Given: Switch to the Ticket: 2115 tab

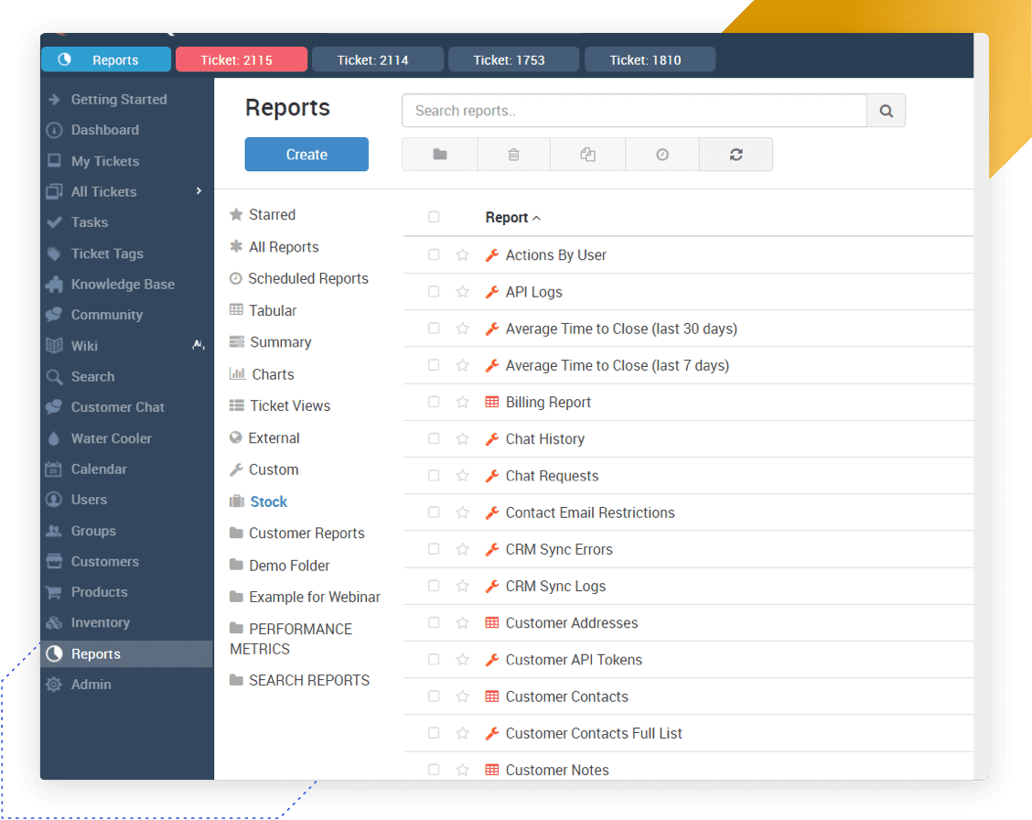Looking at the screenshot, I should coord(241,60).
